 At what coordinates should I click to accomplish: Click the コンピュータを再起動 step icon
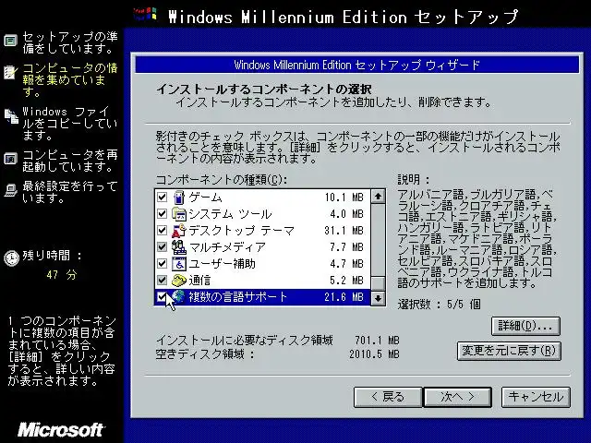[10, 159]
